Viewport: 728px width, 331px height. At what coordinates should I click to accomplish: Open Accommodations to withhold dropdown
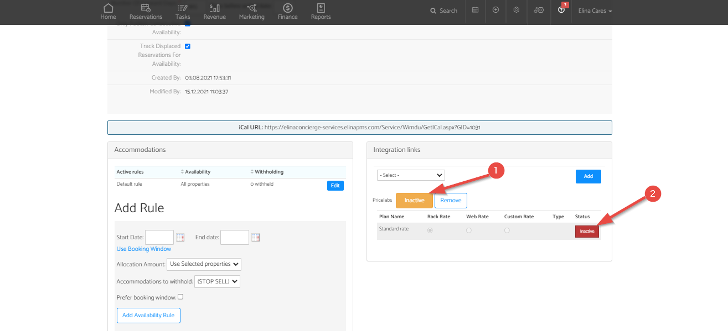click(217, 281)
